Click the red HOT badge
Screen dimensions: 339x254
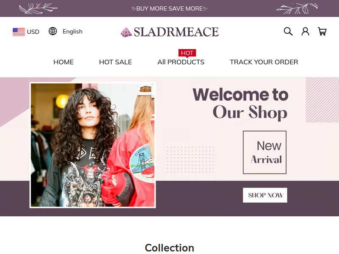pos(187,53)
